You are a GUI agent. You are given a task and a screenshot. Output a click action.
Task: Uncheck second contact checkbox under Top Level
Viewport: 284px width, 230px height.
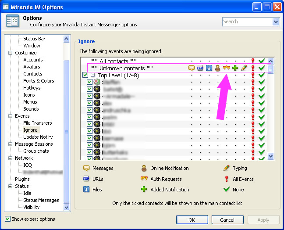[x=89, y=89]
